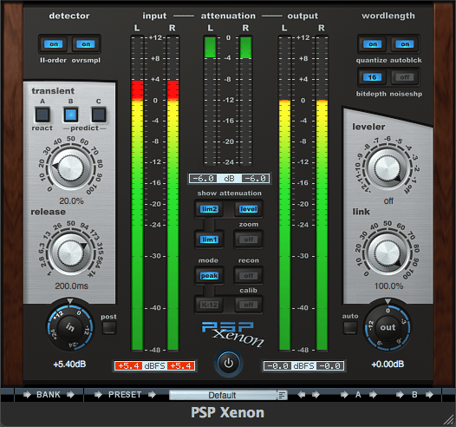Screen dimensions: 456x427
Task: Click the release time knob
Action: (71, 253)
